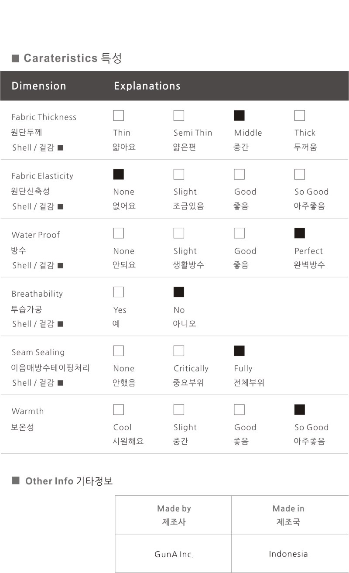The height and width of the screenshot is (573, 349).
Task: Check the Thick fabric thickness box
Action: click(x=300, y=116)
